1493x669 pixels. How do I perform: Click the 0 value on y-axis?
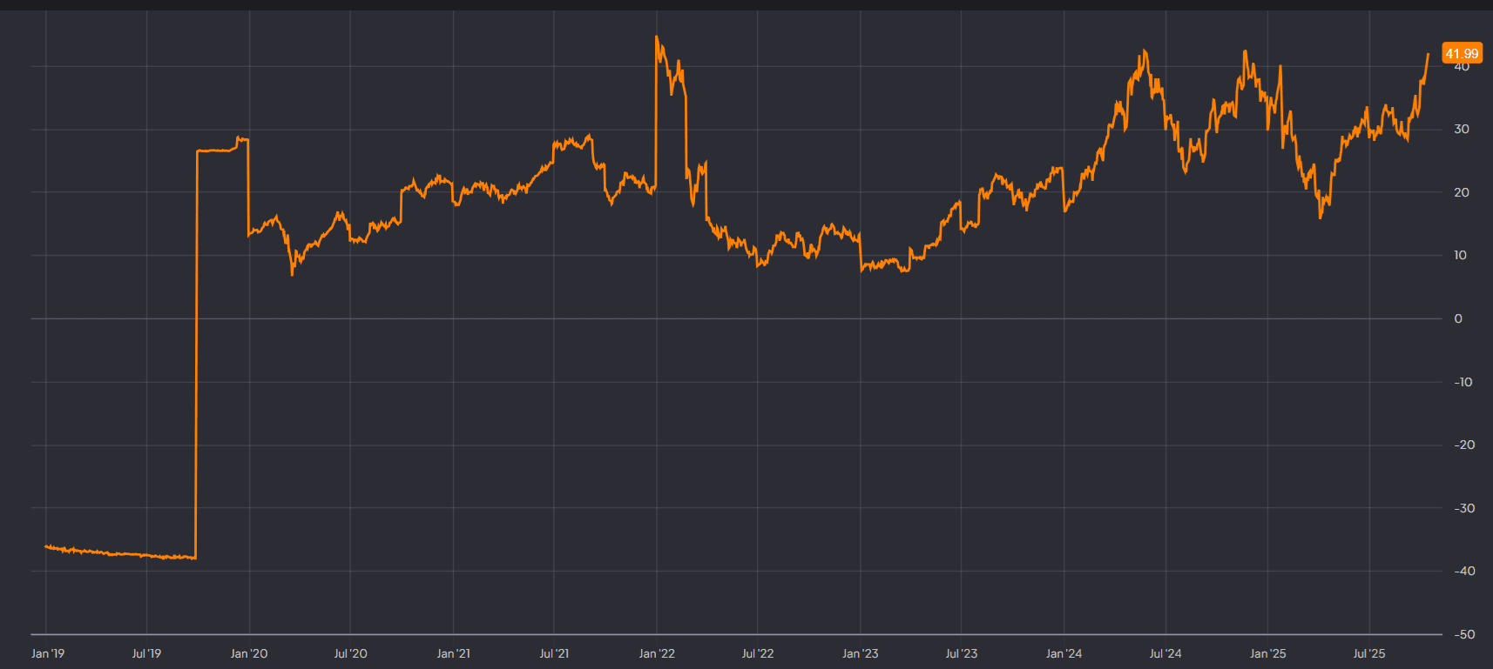coord(1458,318)
